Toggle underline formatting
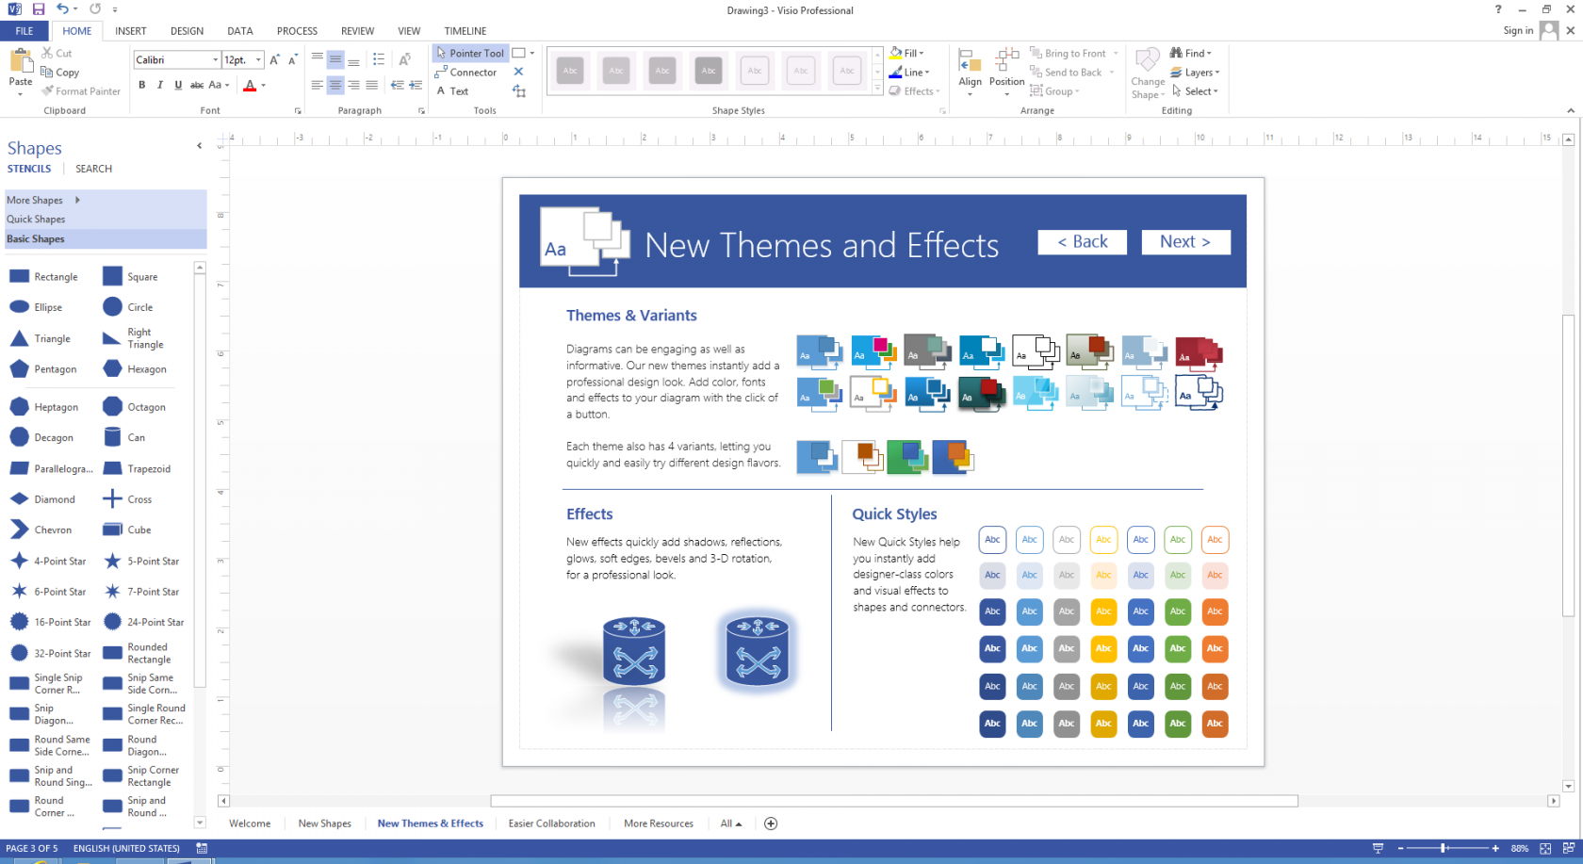 (x=178, y=85)
